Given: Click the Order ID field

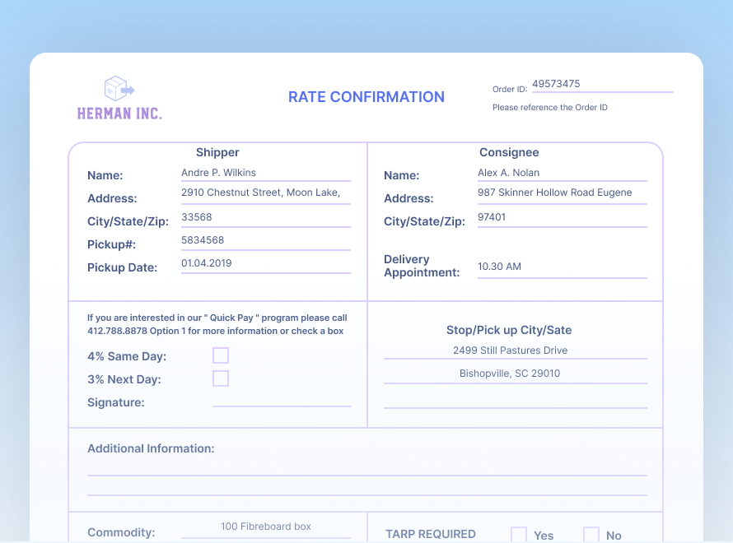Looking at the screenshot, I should [x=601, y=84].
